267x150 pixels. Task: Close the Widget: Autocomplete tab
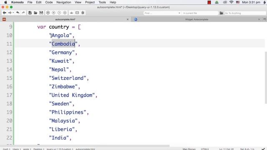click(259, 20)
